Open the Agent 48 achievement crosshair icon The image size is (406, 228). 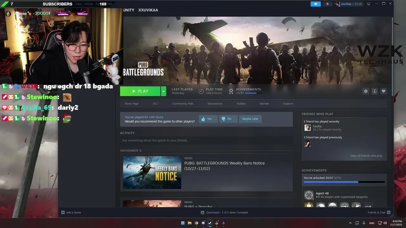click(x=309, y=195)
